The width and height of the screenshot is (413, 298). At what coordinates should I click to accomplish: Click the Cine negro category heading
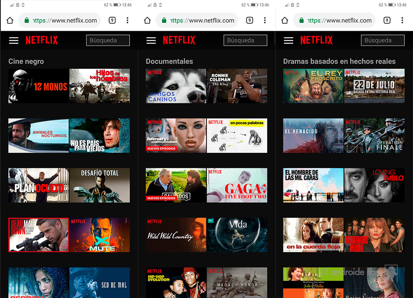[26, 61]
